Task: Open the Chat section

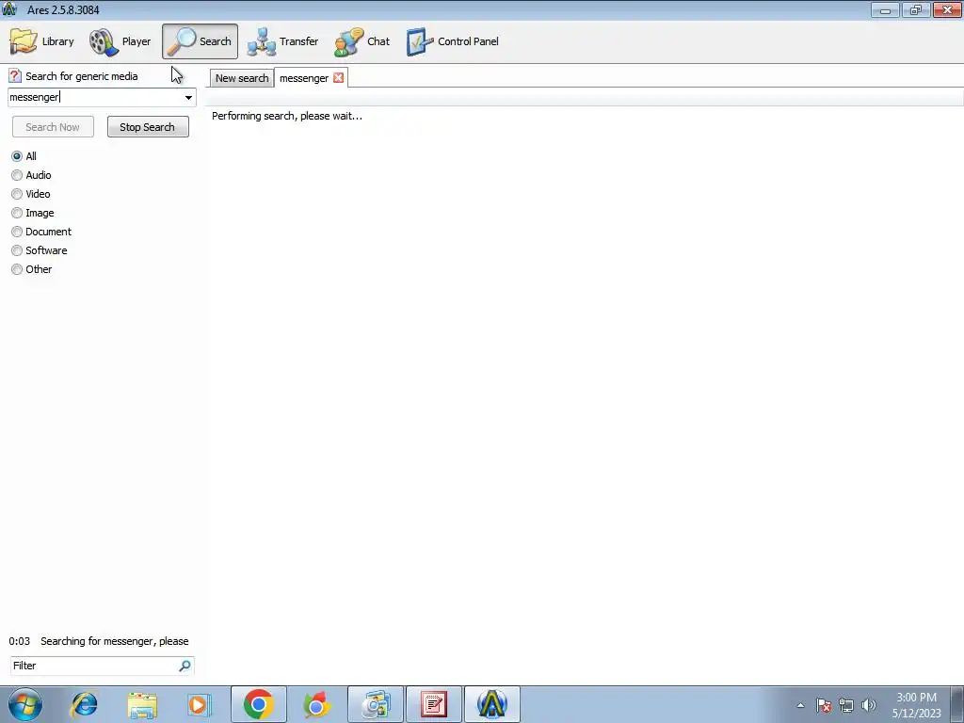Action: (362, 41)
